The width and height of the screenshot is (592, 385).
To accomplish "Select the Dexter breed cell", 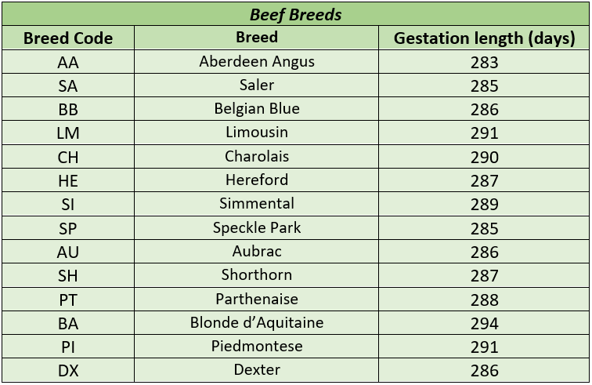I will pos(257,370).
